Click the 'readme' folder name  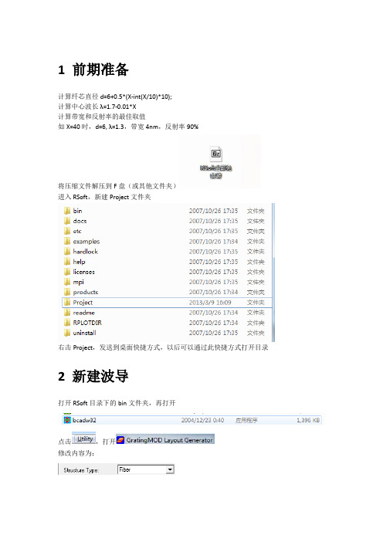(83, 313)
